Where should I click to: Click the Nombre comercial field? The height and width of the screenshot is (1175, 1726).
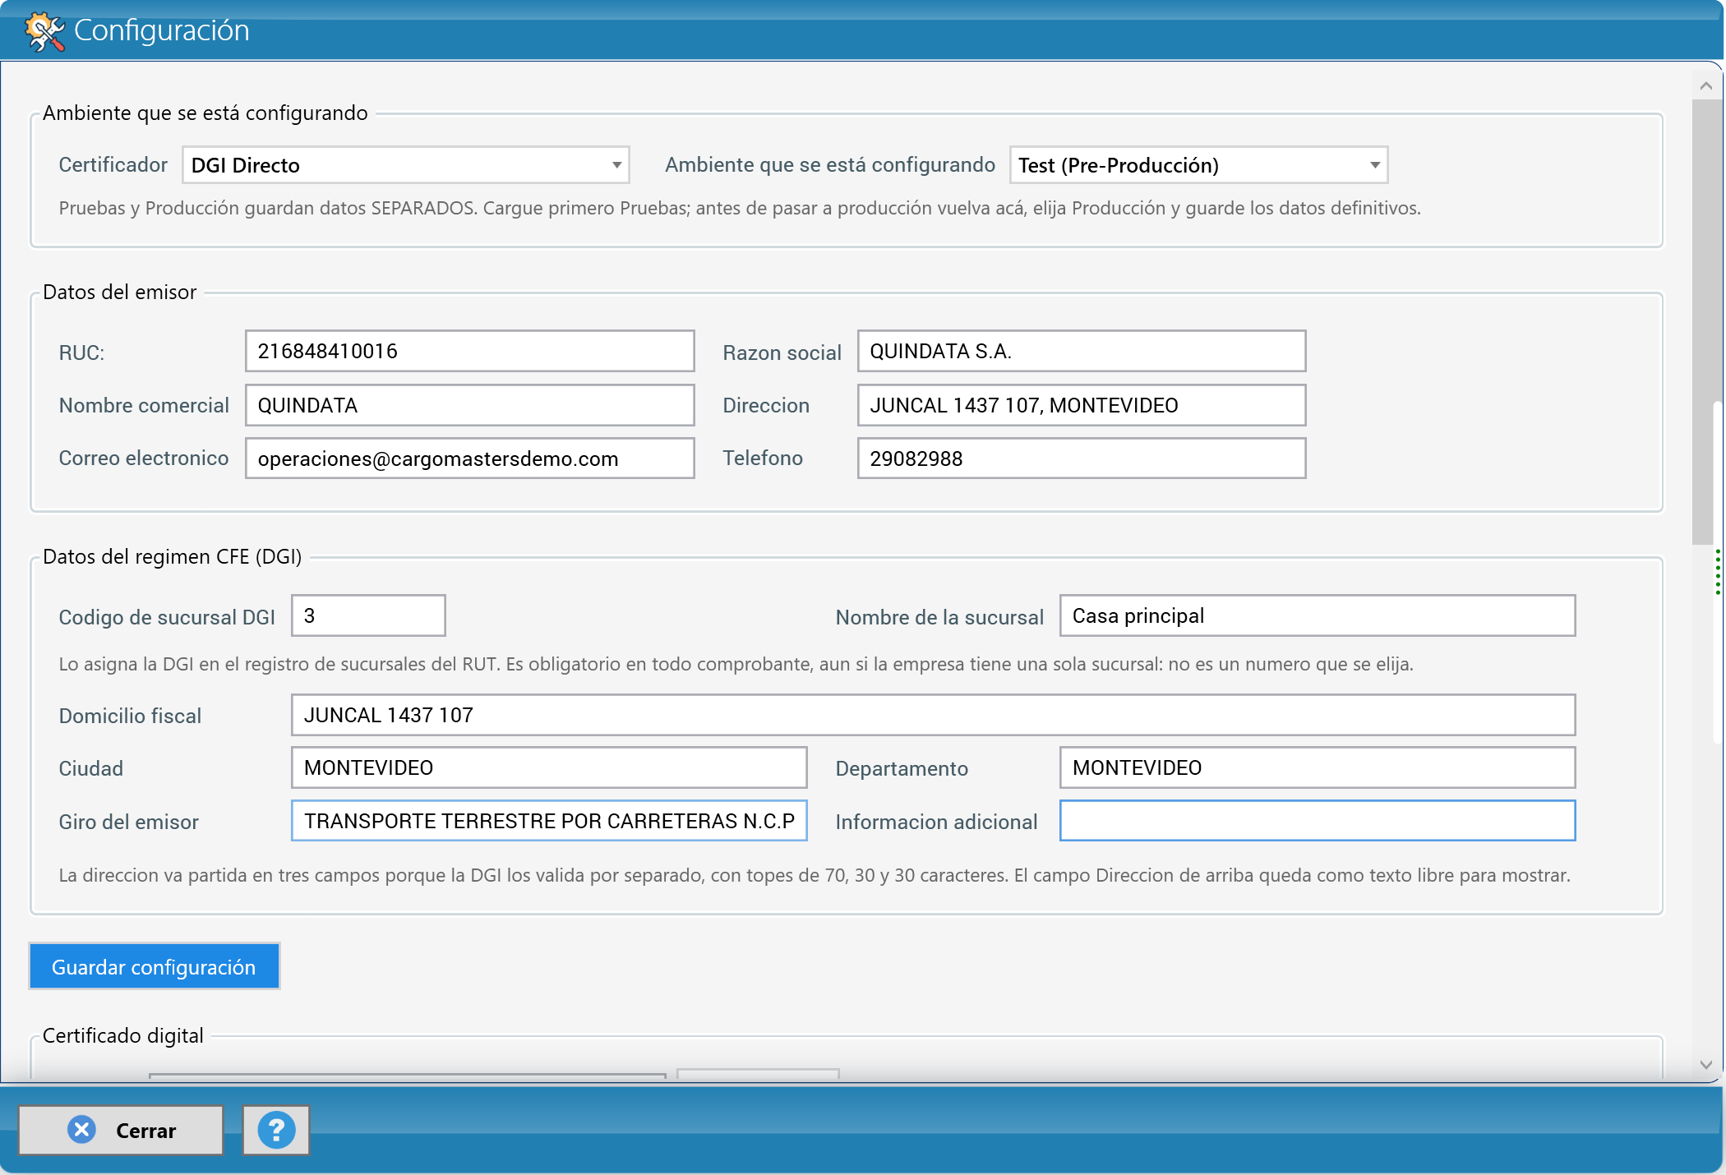tap(470, 405)
